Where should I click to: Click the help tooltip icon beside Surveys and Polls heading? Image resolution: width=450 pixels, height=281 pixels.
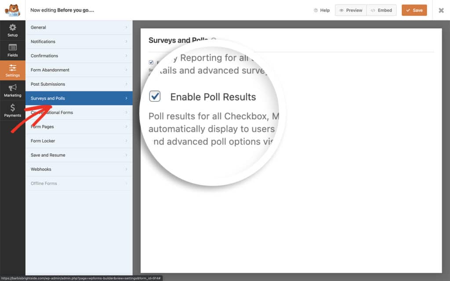pyautogui.click(x=214, y=40)
